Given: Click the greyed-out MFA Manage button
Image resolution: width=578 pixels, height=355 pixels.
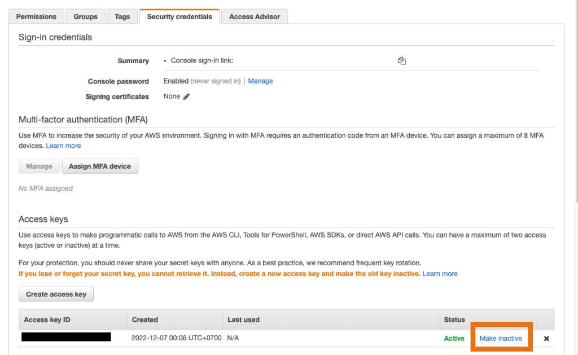Looking at the screenshot, I should pyautogui.click(x=39, y=166).
